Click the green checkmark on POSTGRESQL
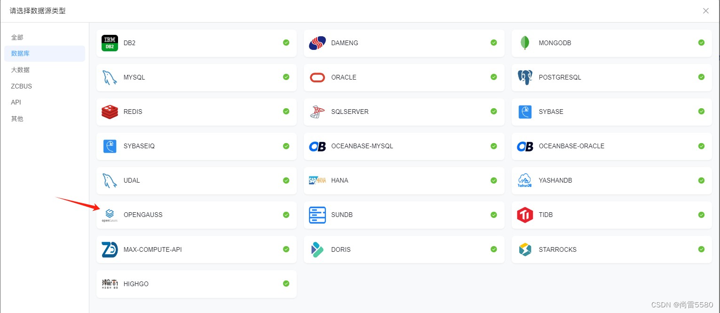 point(701,77)
